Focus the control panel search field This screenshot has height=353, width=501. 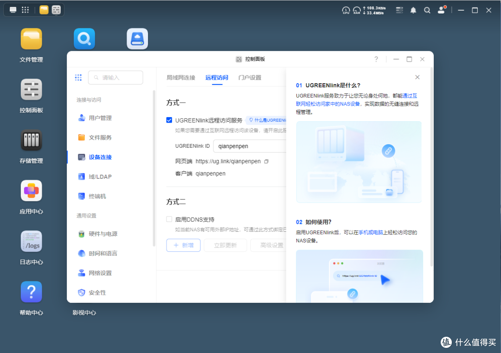click(116, 78)
